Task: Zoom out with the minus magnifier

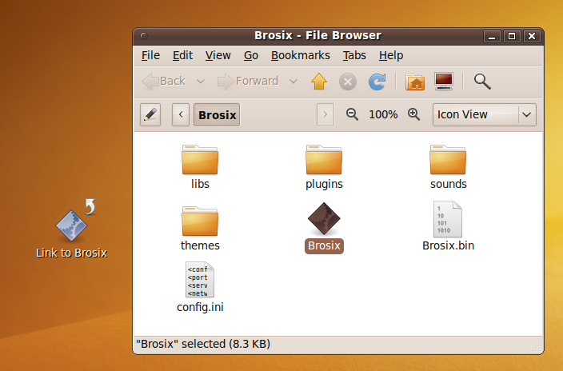Action: (x=352, y=114)
